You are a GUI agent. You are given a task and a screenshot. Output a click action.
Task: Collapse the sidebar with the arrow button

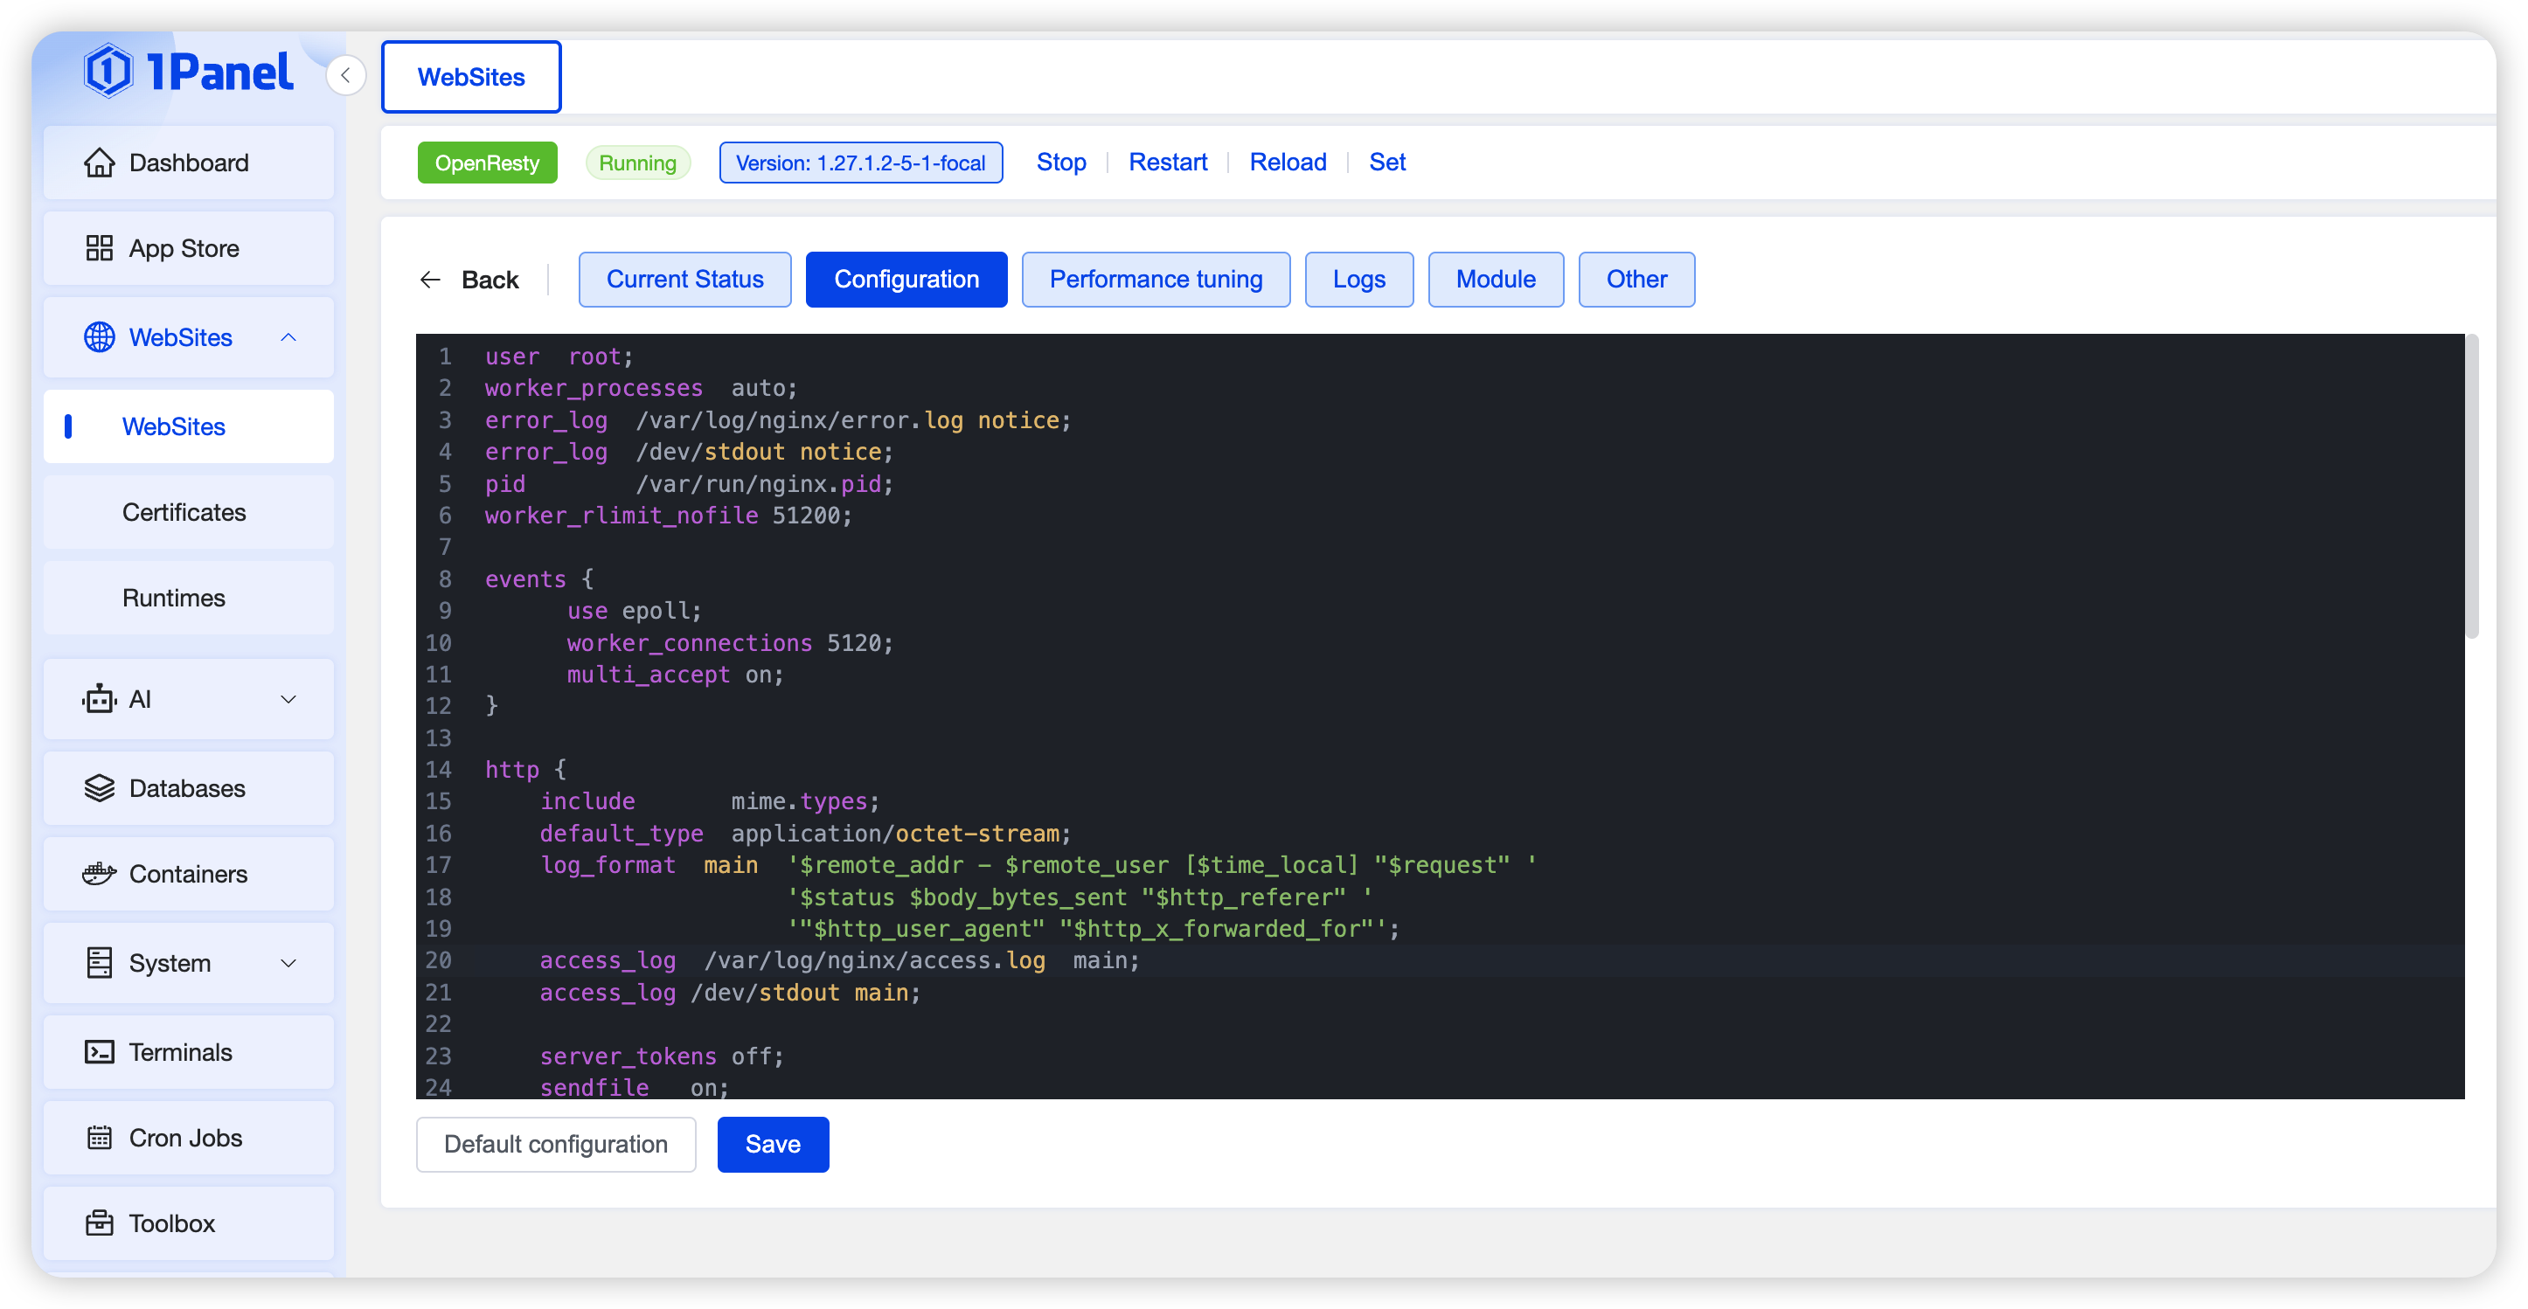point(345,77)
